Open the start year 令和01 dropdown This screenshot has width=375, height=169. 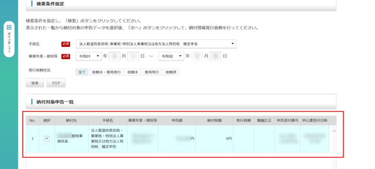[x=89, y=56]
